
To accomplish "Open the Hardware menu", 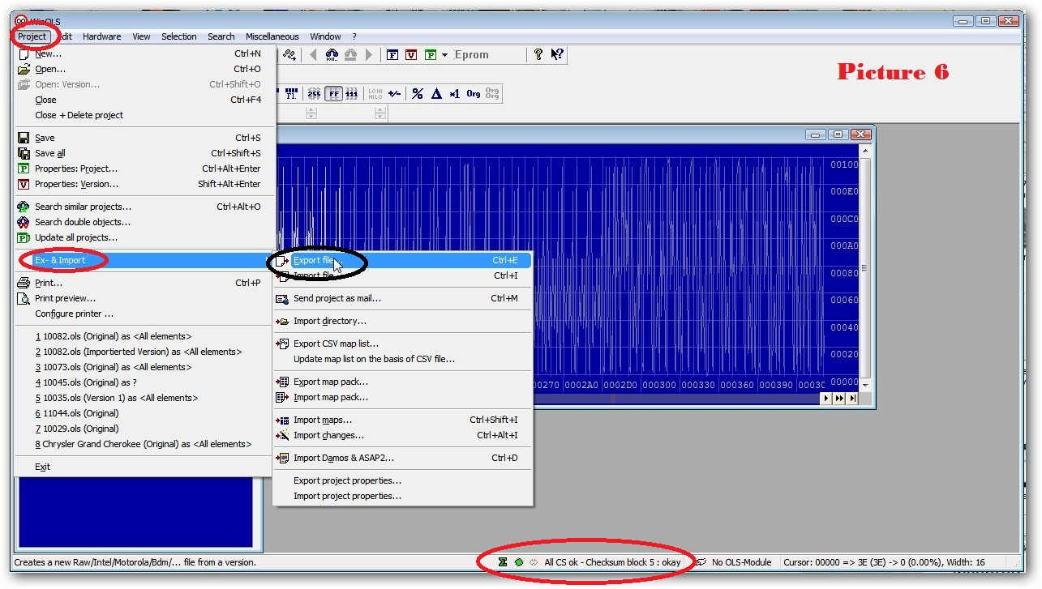I will point(102,36).
